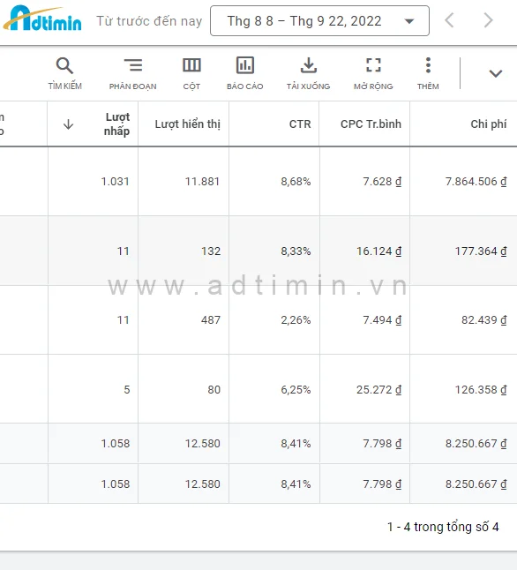Select the 7.864.506 ₫ cost cell
This screenshot has width=517, height=570.
476,182
